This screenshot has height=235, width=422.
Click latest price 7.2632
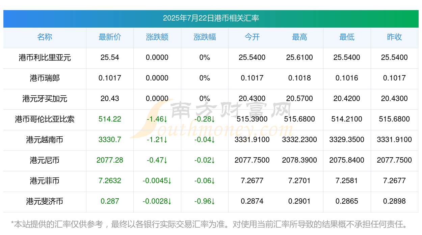110,181
